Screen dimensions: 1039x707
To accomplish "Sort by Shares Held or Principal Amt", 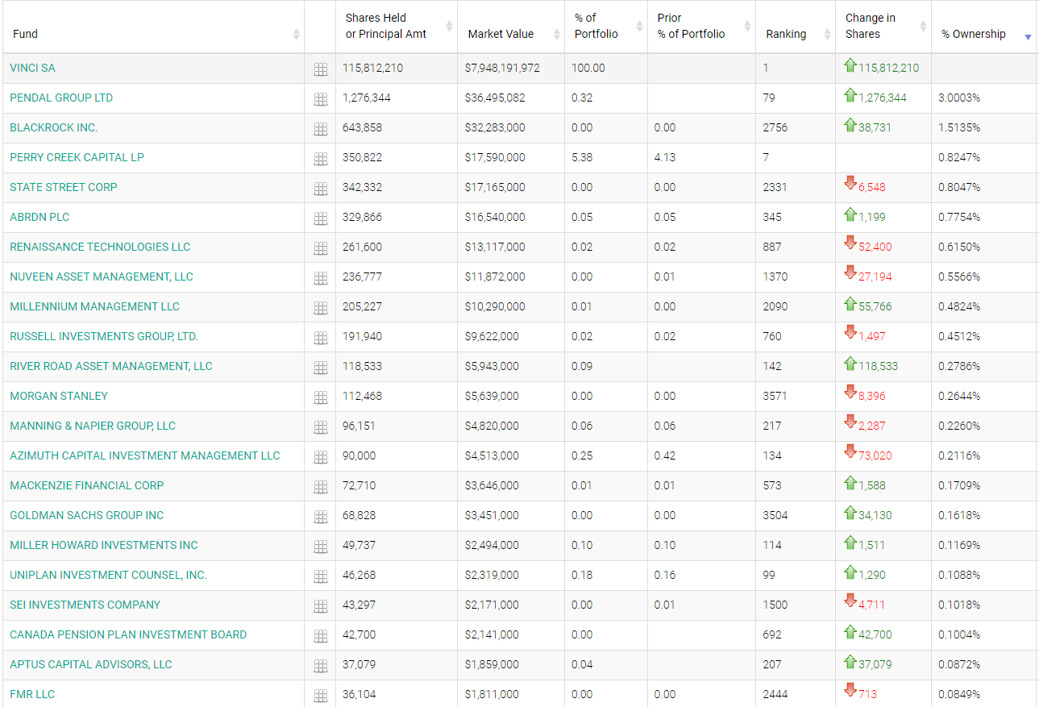I will pos(397,26).
